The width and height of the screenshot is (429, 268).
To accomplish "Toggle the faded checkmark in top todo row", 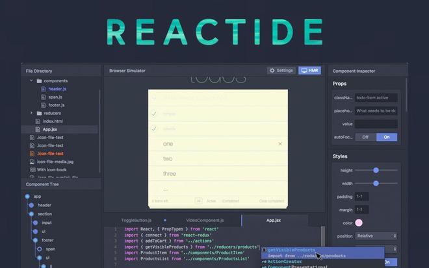I will (x=154, y=97).
